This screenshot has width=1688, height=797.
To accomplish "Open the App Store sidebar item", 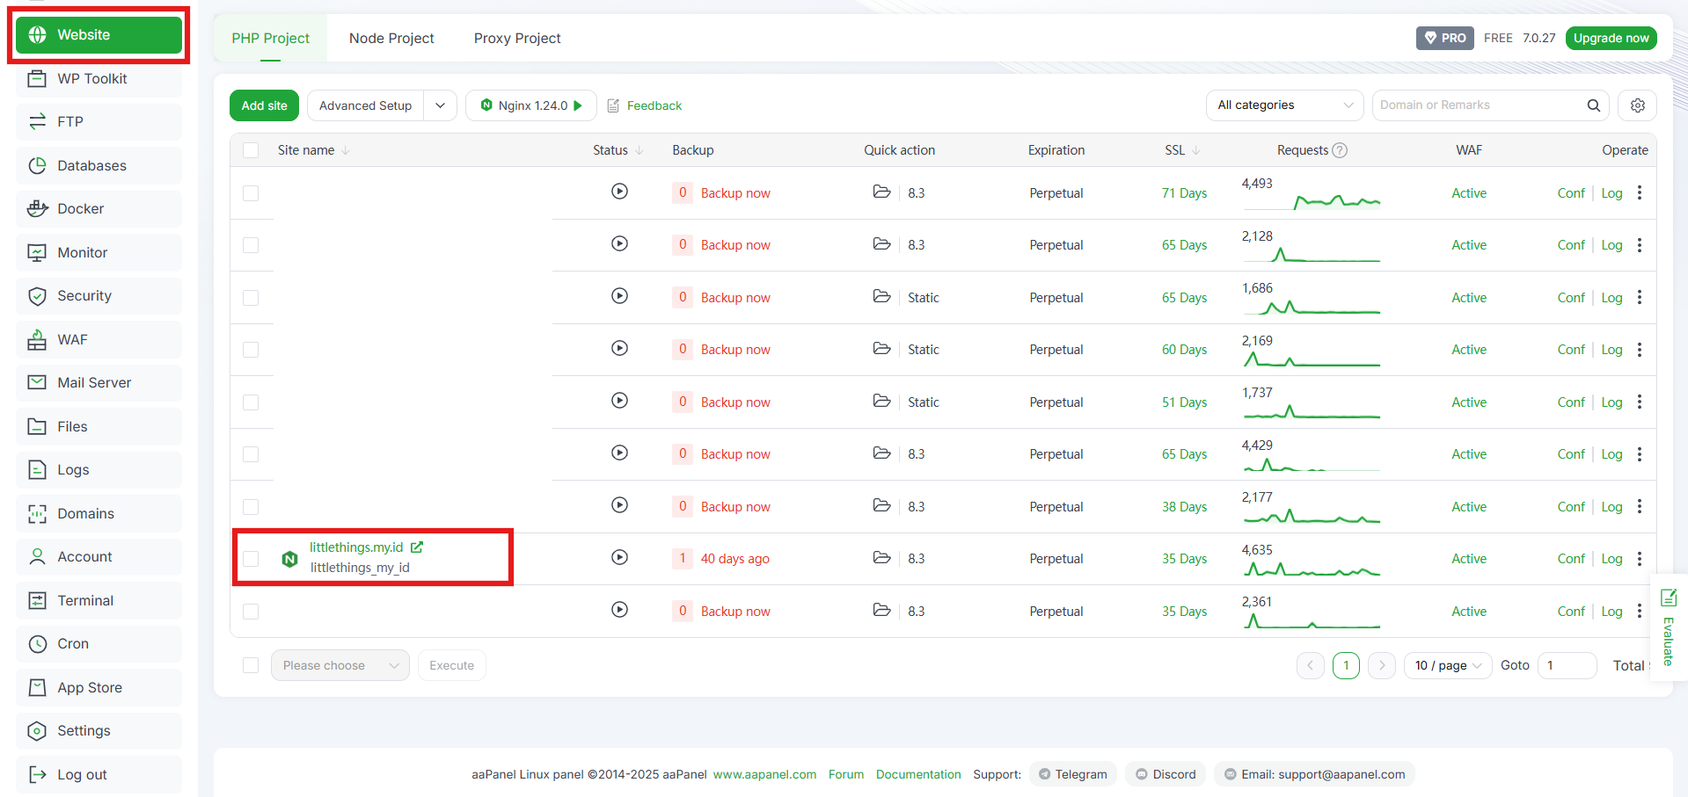I will coord(99,687).
